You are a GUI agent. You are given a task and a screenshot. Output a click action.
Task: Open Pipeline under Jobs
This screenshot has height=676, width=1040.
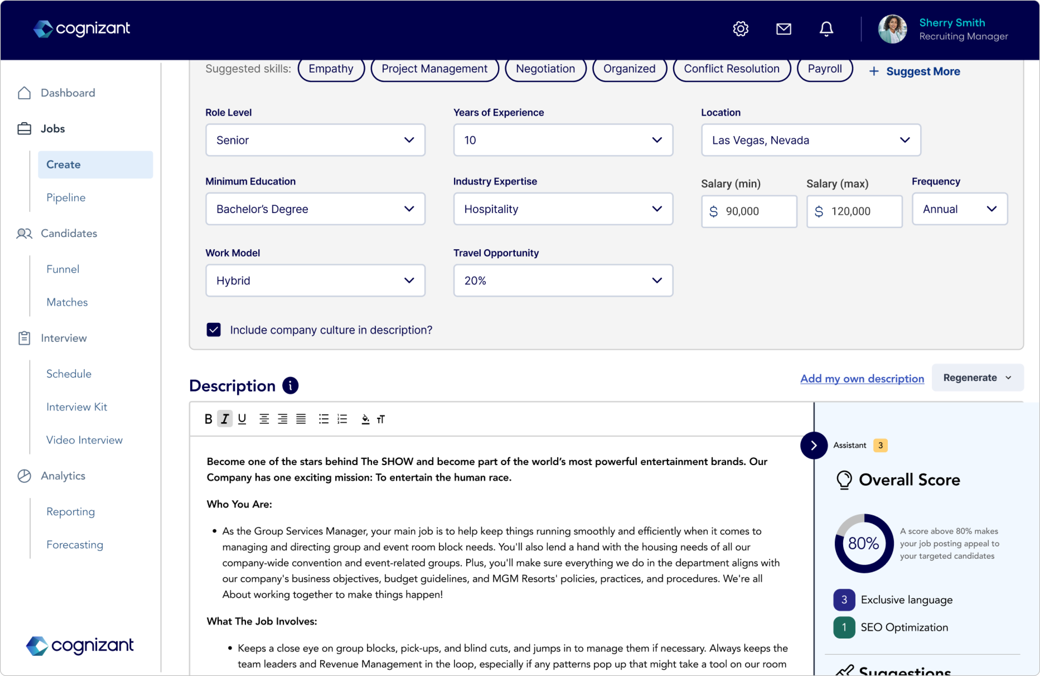(66, 198)
